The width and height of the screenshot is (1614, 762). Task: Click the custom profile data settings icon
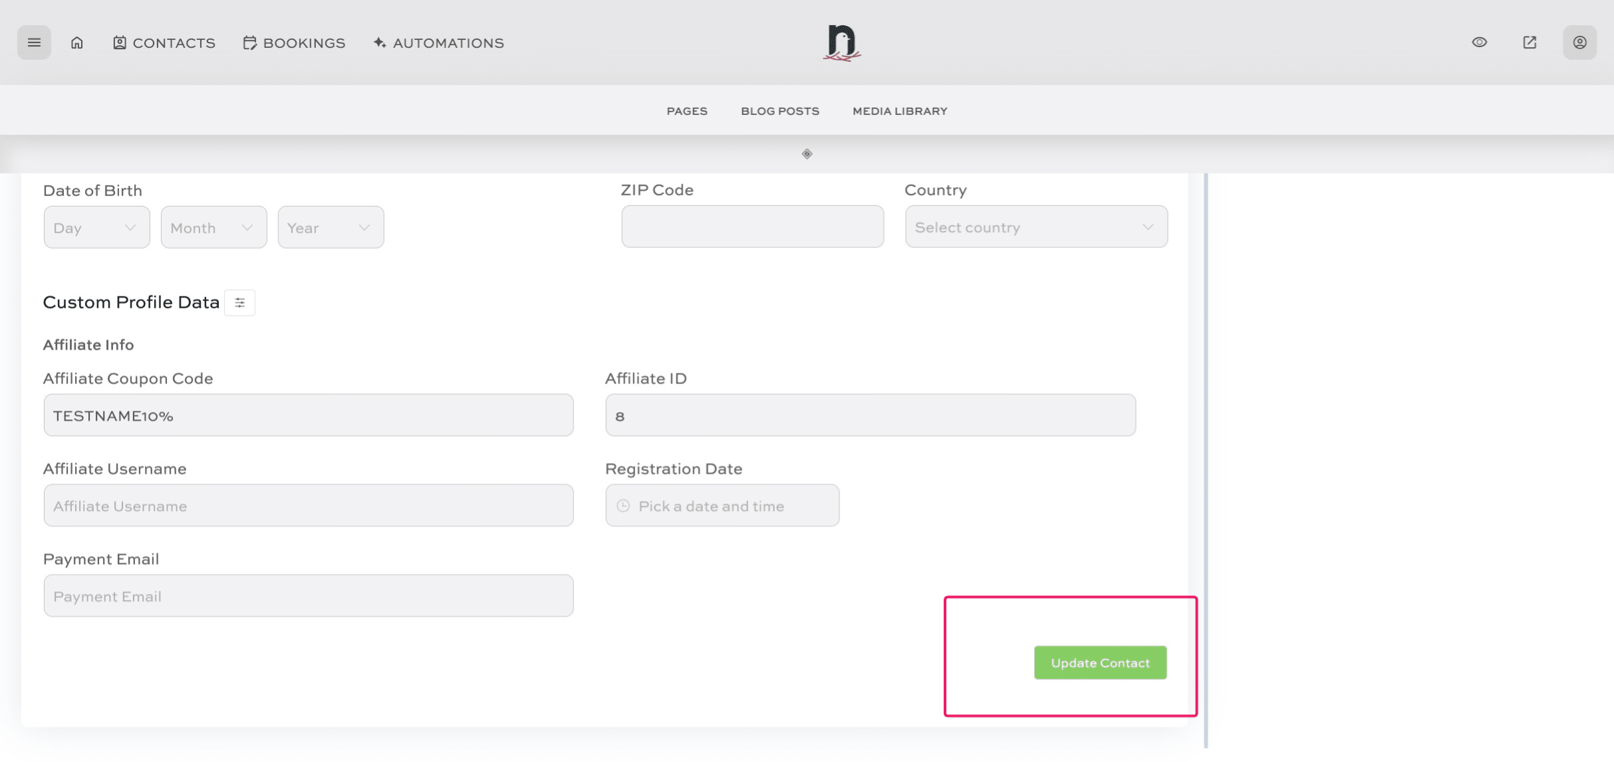(239, 303)
